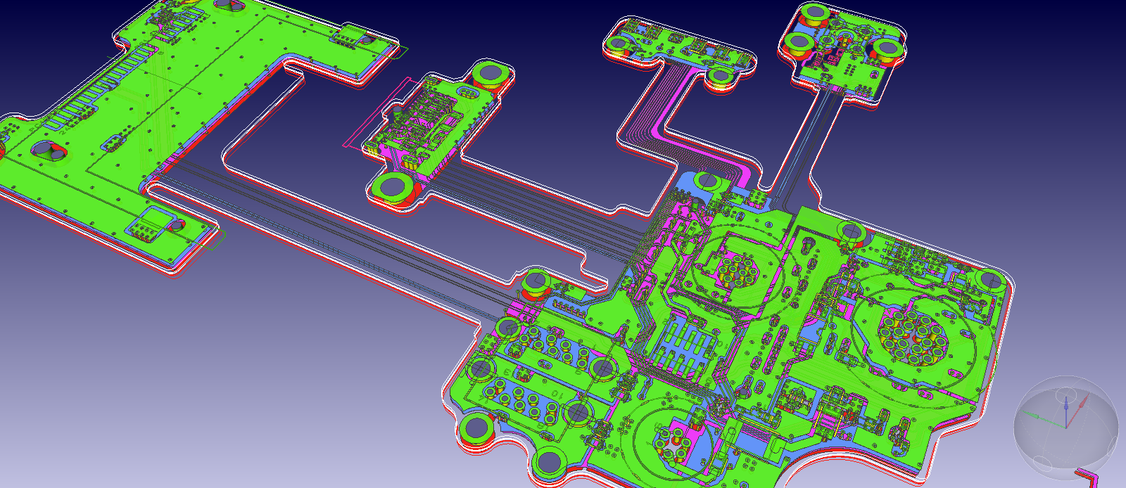
Task: Click the green Y axis arrow on gizmo
Action: [1035, 417]
